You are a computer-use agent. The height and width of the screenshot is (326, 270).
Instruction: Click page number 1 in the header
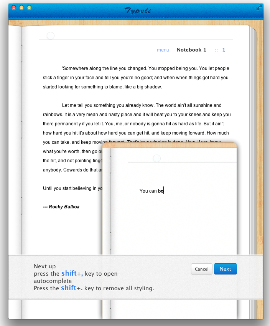point(224,50)
